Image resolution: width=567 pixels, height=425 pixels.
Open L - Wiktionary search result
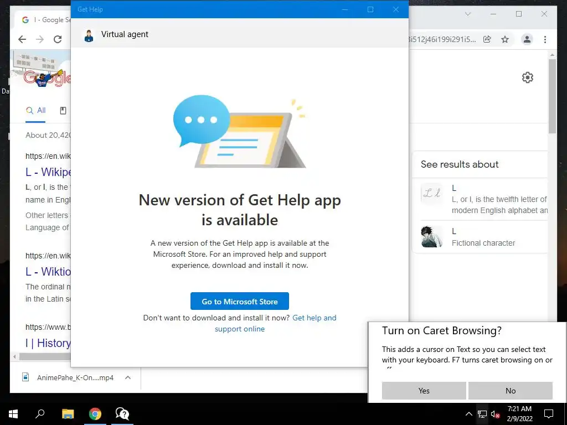point(48,271)
